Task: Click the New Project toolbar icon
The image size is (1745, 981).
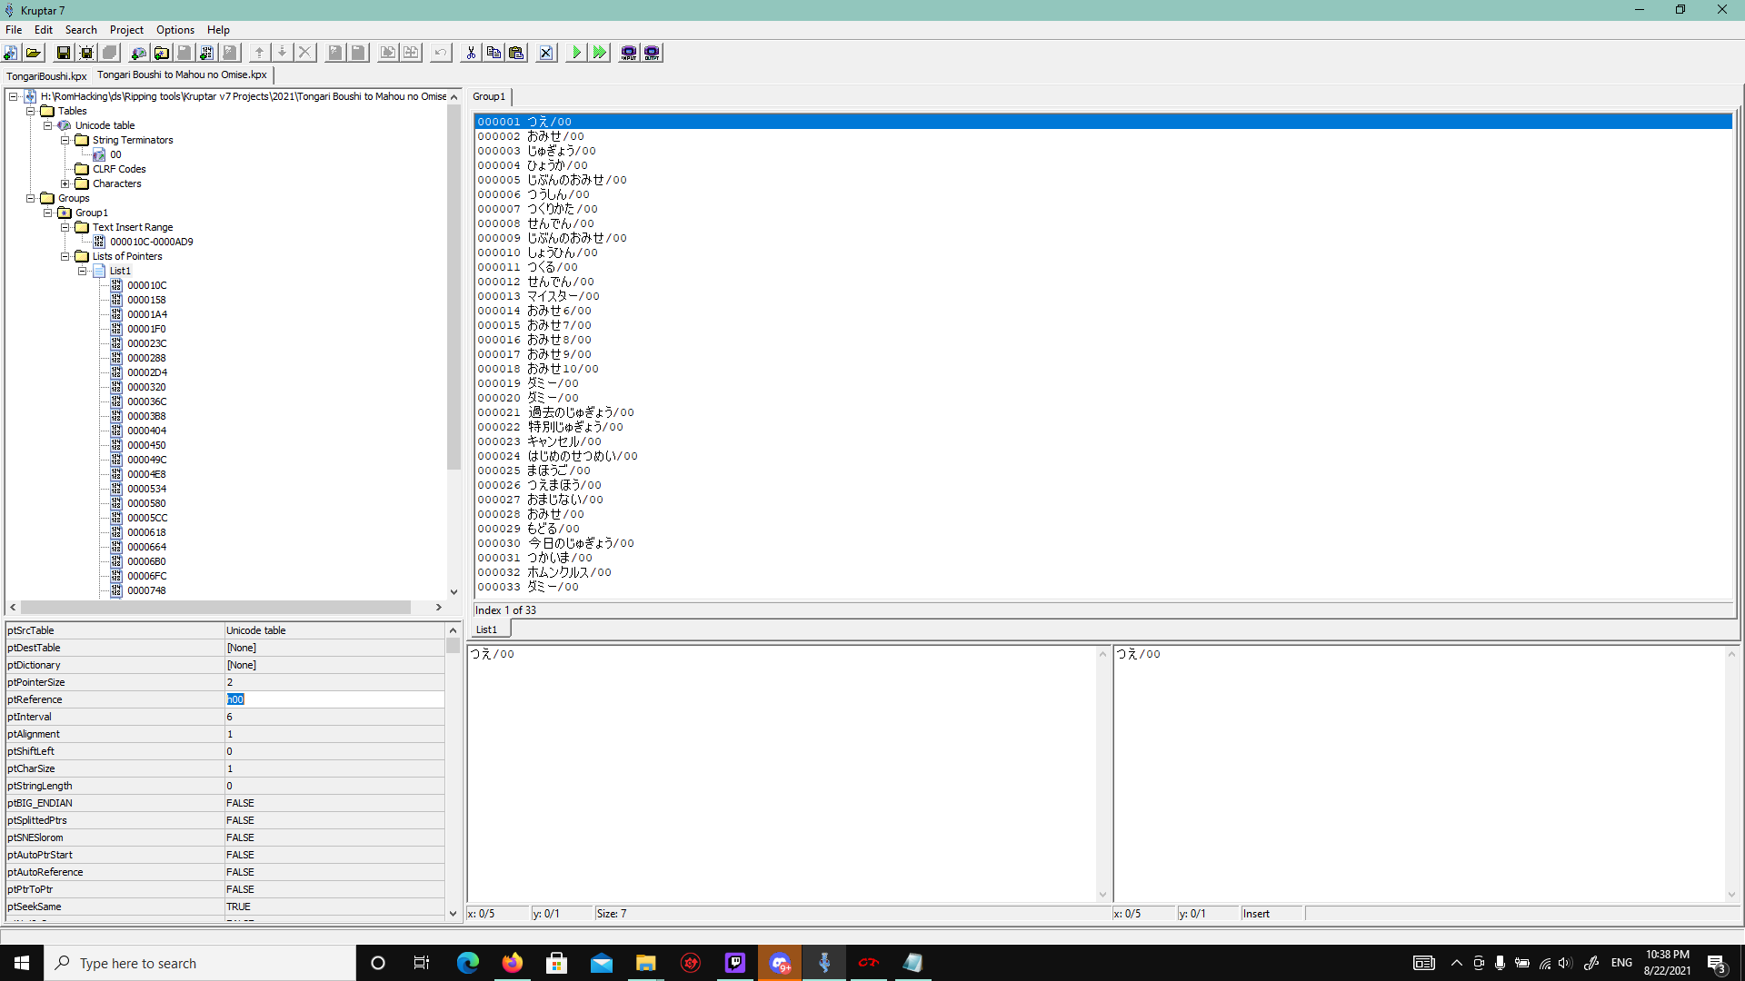Action: 11,53
